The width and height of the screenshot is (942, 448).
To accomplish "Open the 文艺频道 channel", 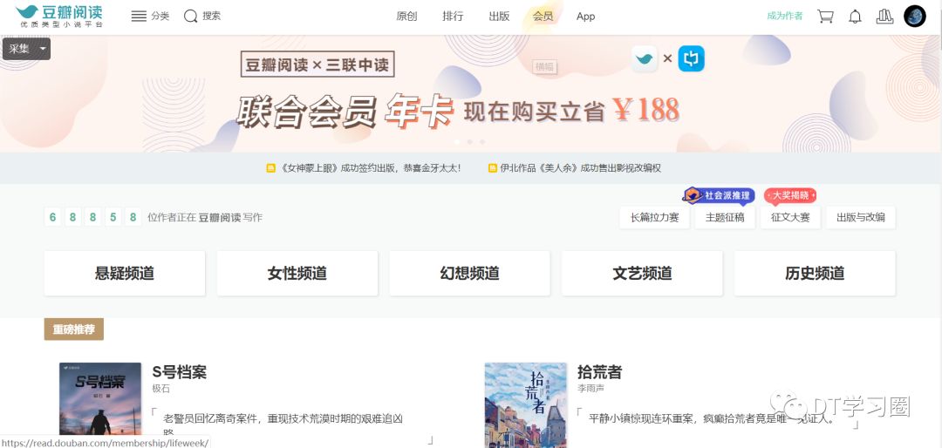I will 642,273.
